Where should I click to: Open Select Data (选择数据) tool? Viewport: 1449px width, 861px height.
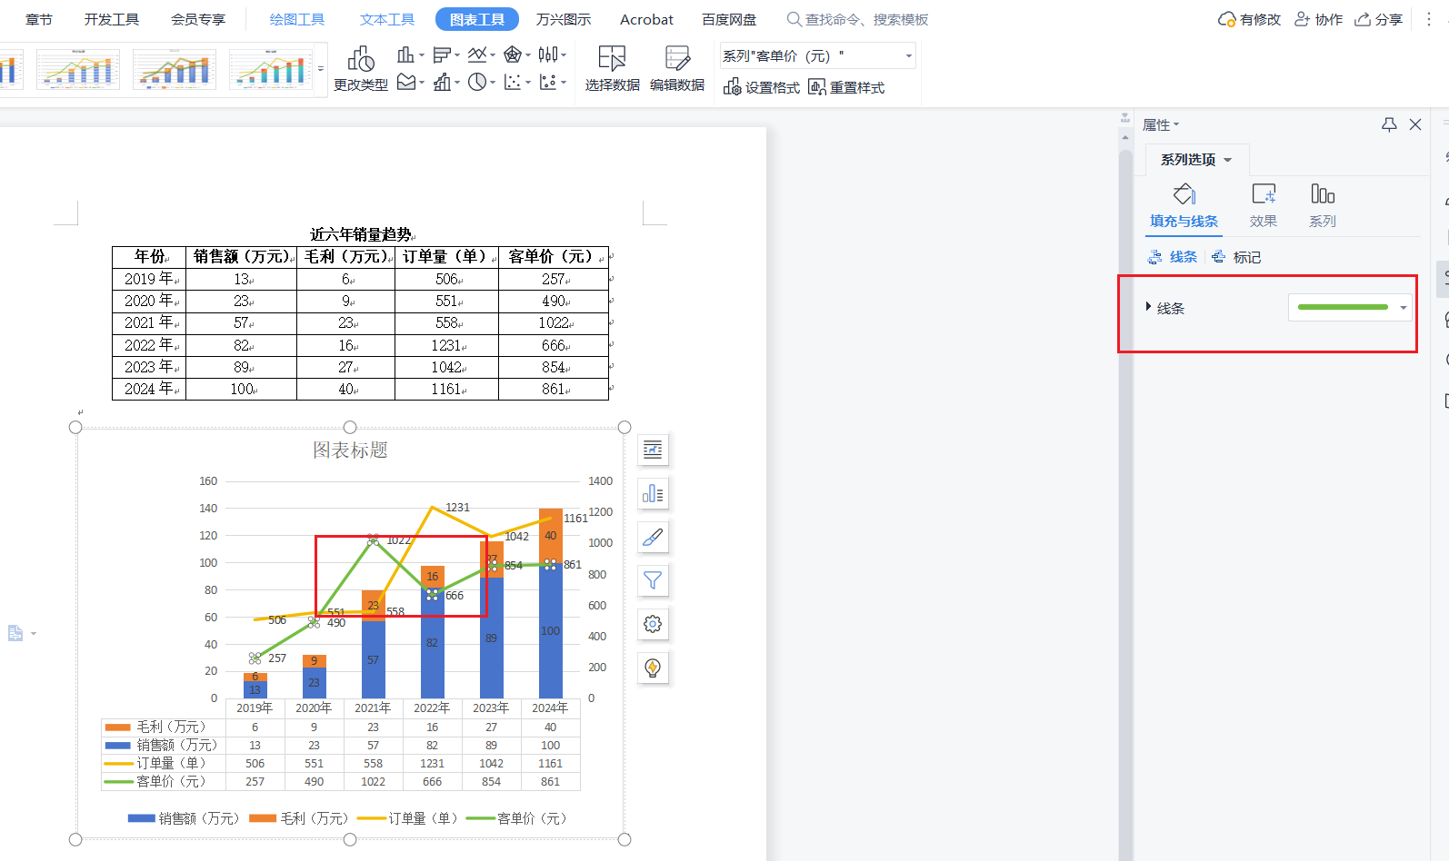pyautogui.click(x=612, y=60)
